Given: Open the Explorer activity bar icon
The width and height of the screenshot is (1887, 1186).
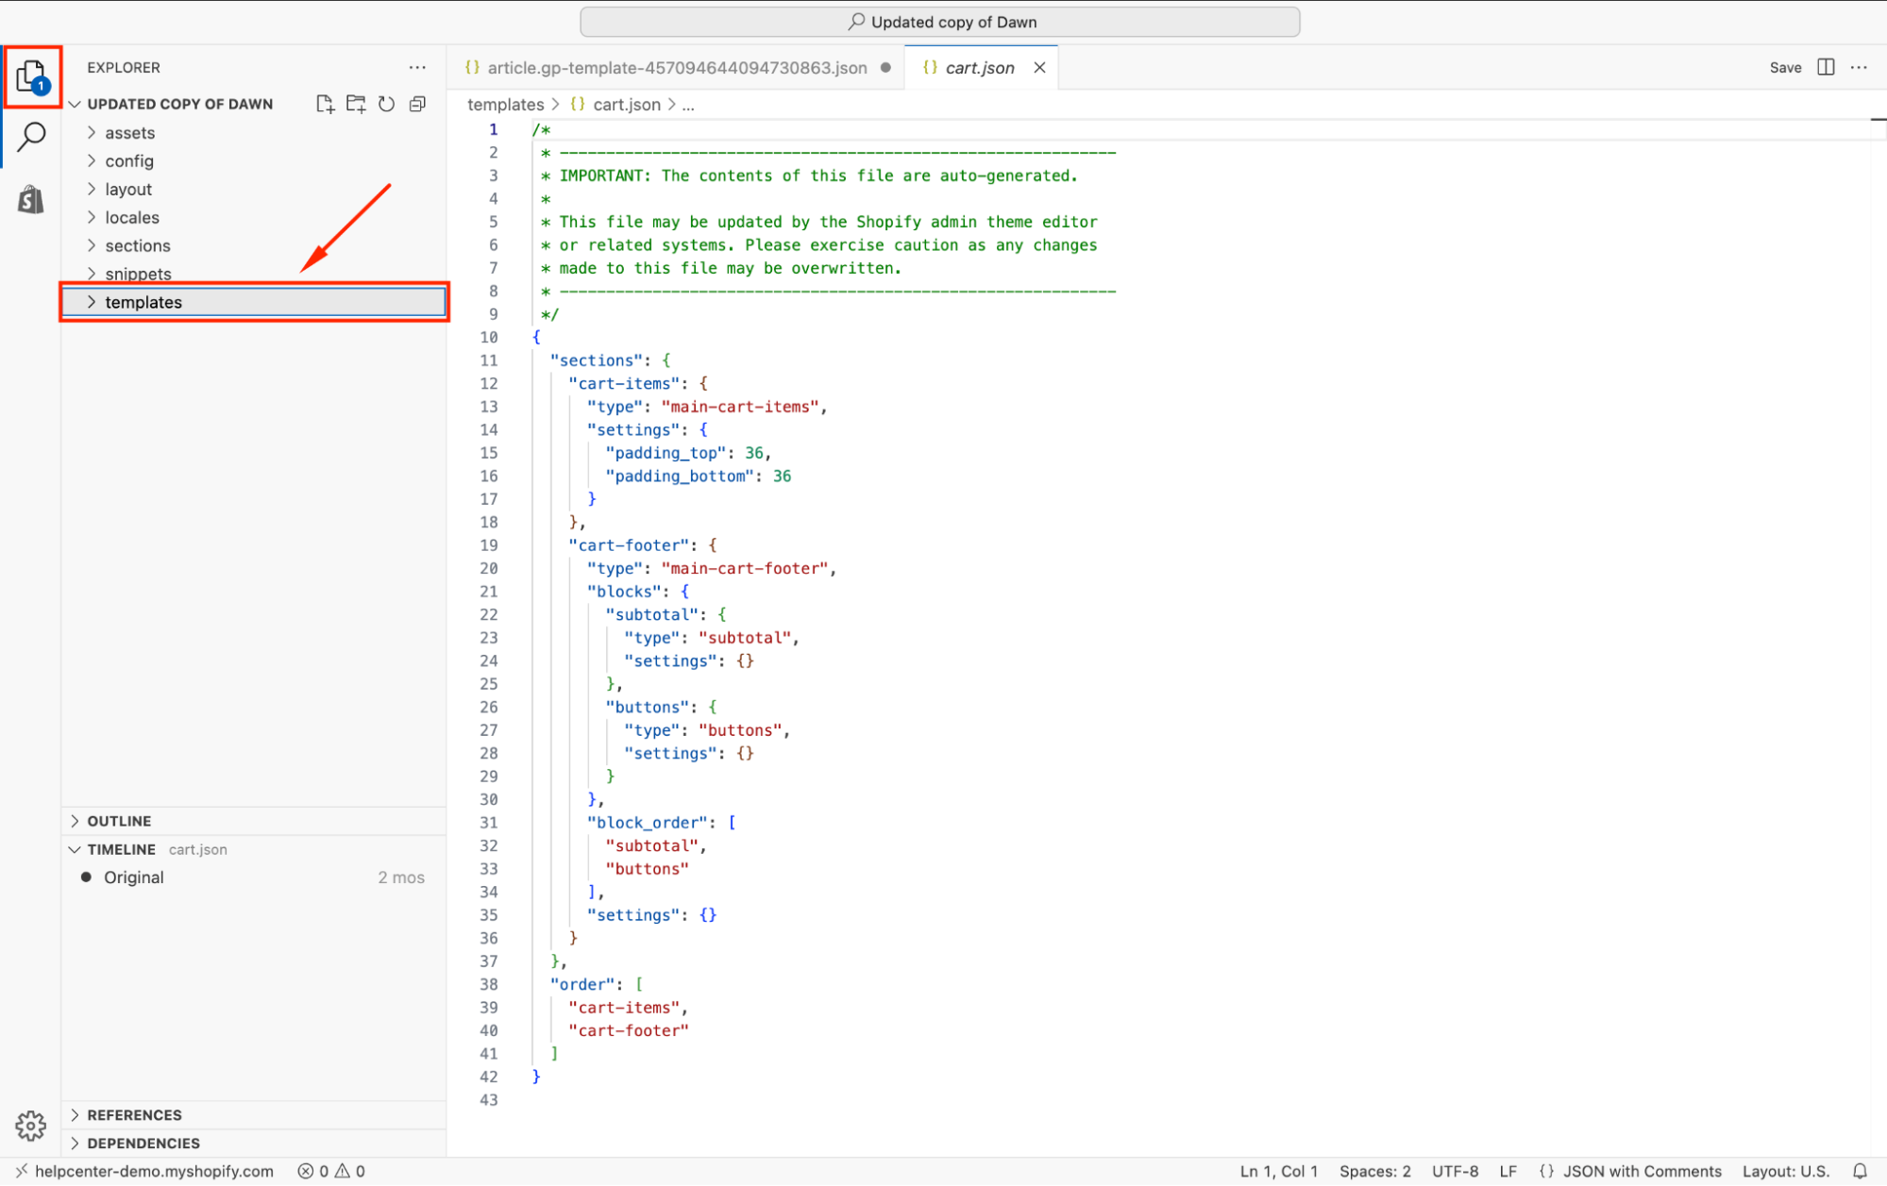Looking at the screenshot, I should 31,75.
